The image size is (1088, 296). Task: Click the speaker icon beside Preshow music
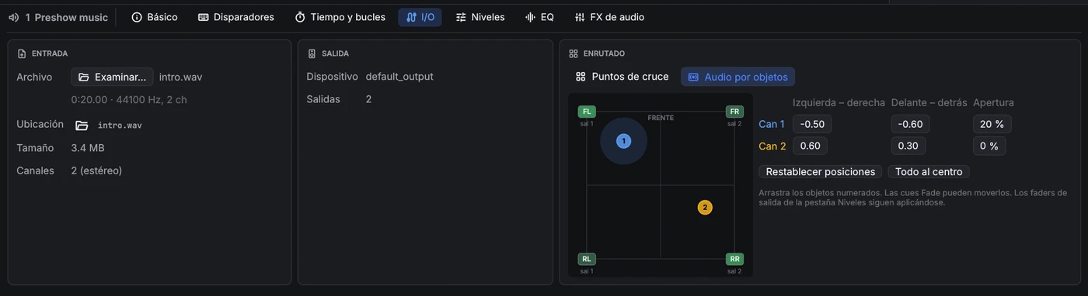click(x=14, y=17)
